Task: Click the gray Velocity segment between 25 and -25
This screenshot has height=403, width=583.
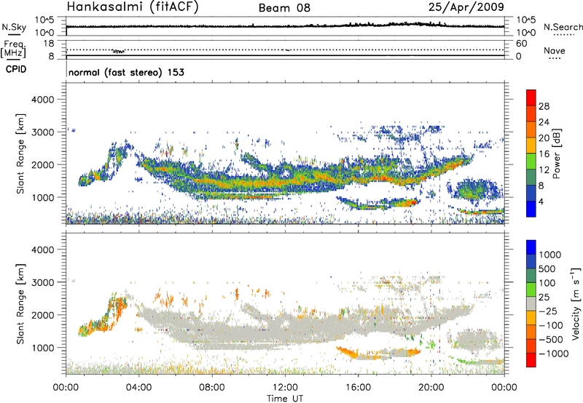Action: pyautogui.click(x=531, y=303)
